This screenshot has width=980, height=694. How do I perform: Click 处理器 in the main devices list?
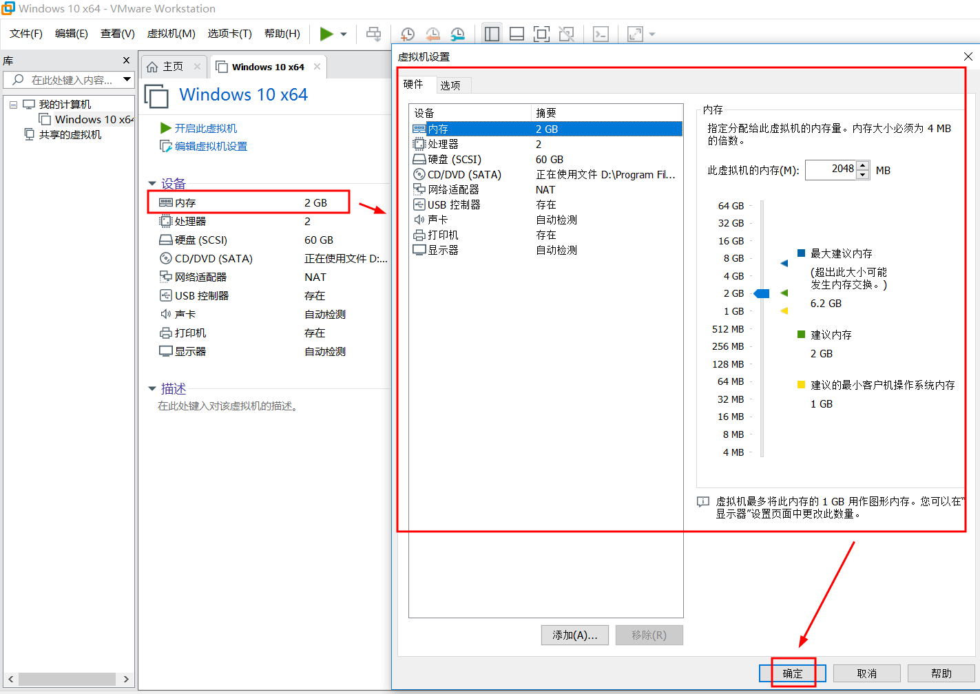click(190, 222)
